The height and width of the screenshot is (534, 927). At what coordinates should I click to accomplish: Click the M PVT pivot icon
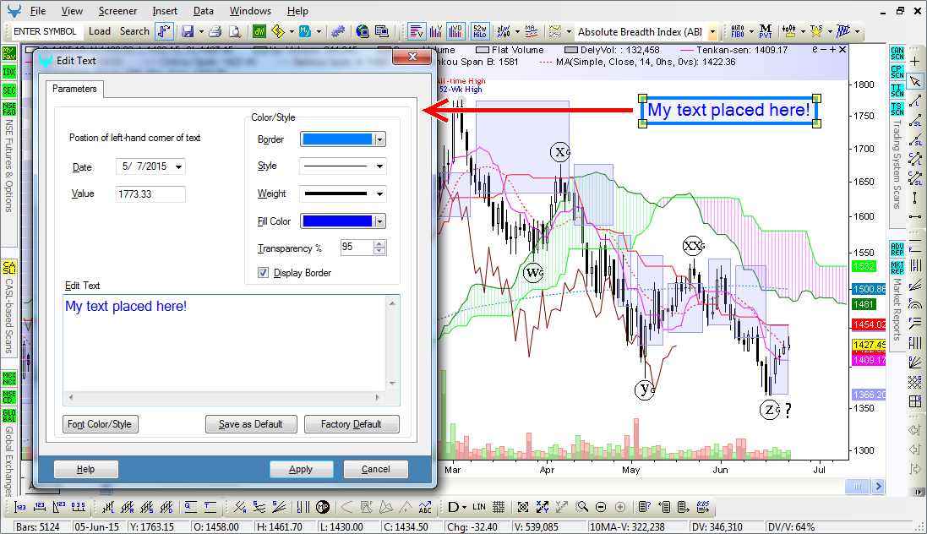point(766,31)
